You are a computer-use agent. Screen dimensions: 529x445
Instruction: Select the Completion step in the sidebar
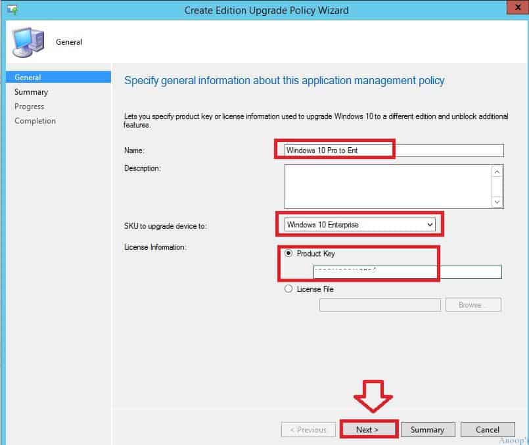click(x=35, y=121)
